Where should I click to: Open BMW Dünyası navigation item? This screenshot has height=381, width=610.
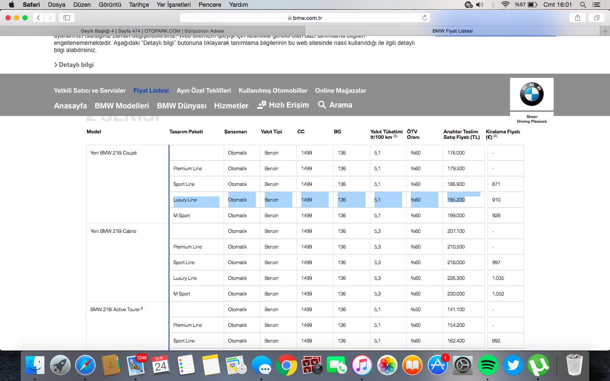pyautogui.click(x=181, y=106)
